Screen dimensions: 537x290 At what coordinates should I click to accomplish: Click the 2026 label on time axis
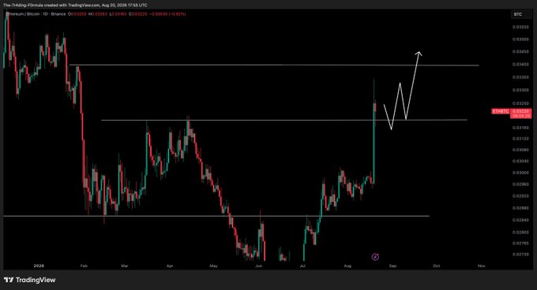39,266
